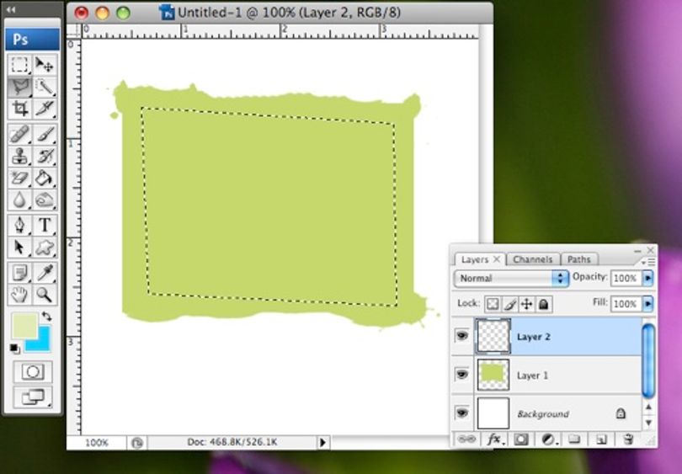
Task: Switch to the Channels tab
Action: [x=533, y=259]
